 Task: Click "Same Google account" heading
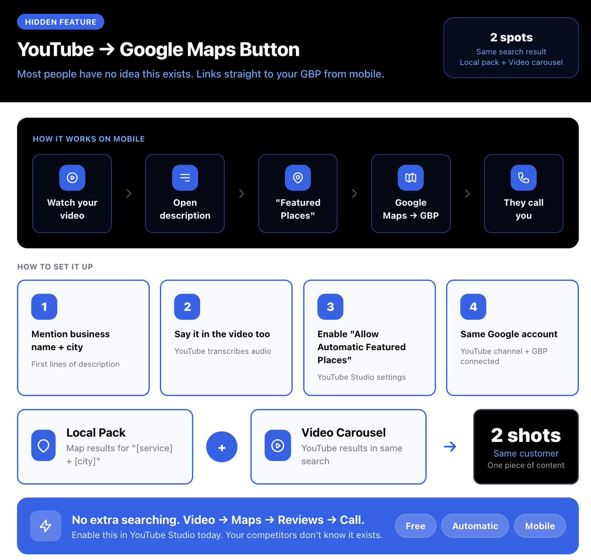(x=509, y=334)
